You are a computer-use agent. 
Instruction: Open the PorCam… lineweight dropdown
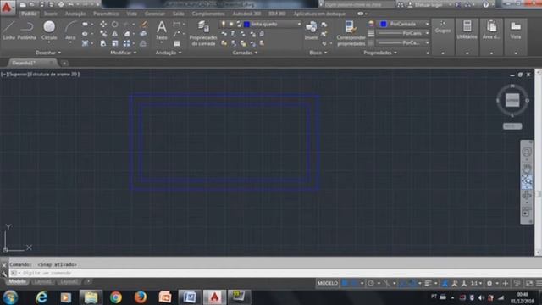pos(427,33)
